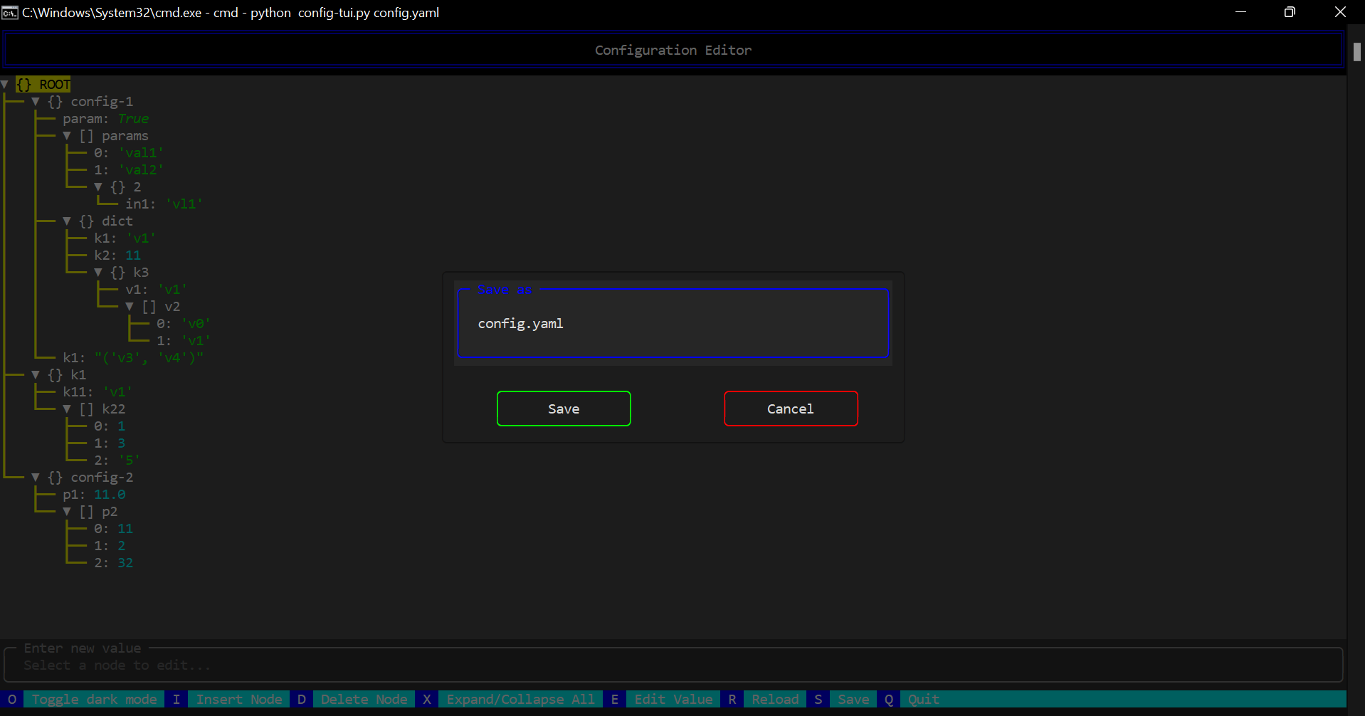Select Edit Value in footer bar
1365x716 pixels.
pos(673,700)
